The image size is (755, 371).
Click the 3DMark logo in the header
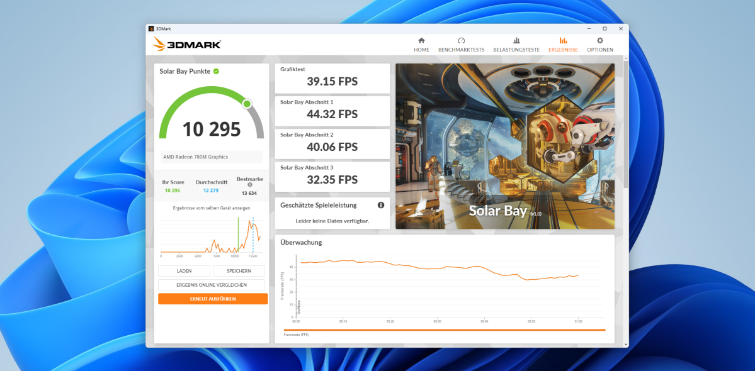coord(186,45)
